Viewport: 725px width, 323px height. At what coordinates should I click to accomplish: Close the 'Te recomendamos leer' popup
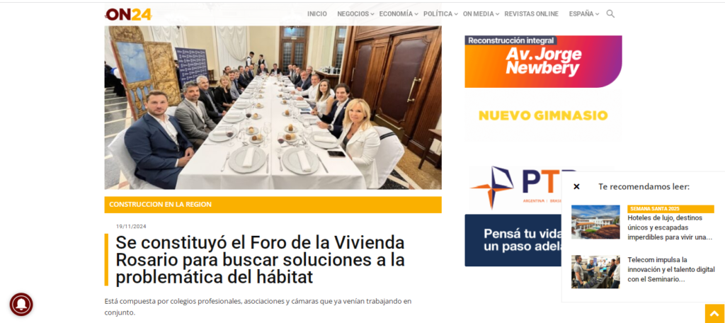[576, 187]
